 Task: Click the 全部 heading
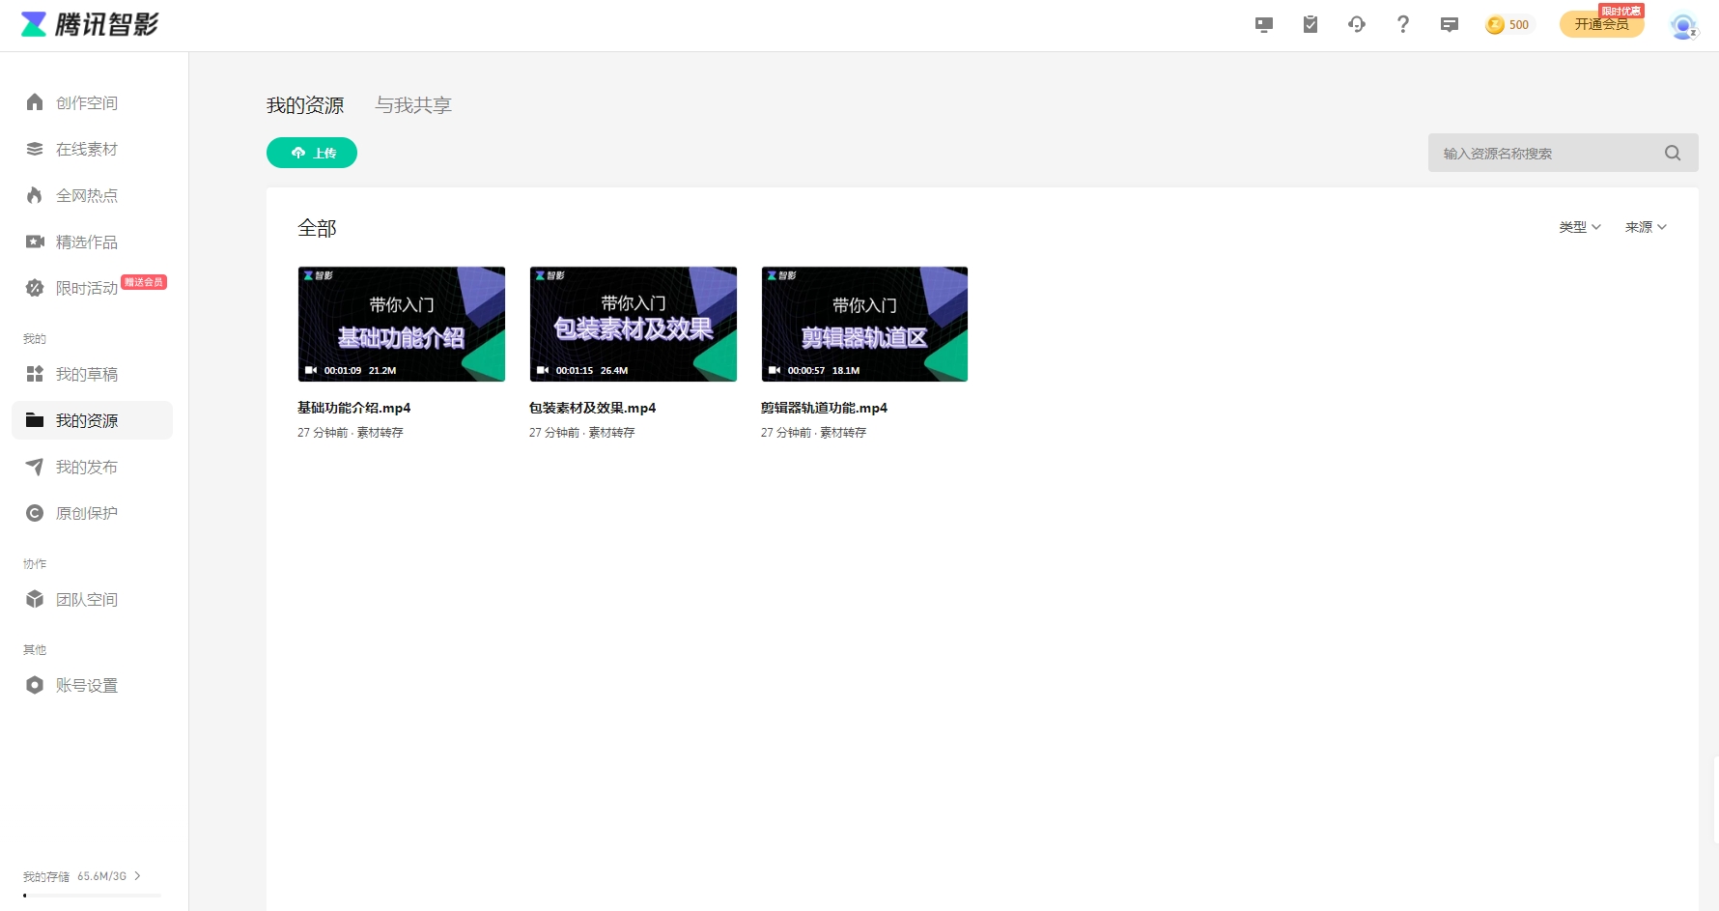[317, 228]
